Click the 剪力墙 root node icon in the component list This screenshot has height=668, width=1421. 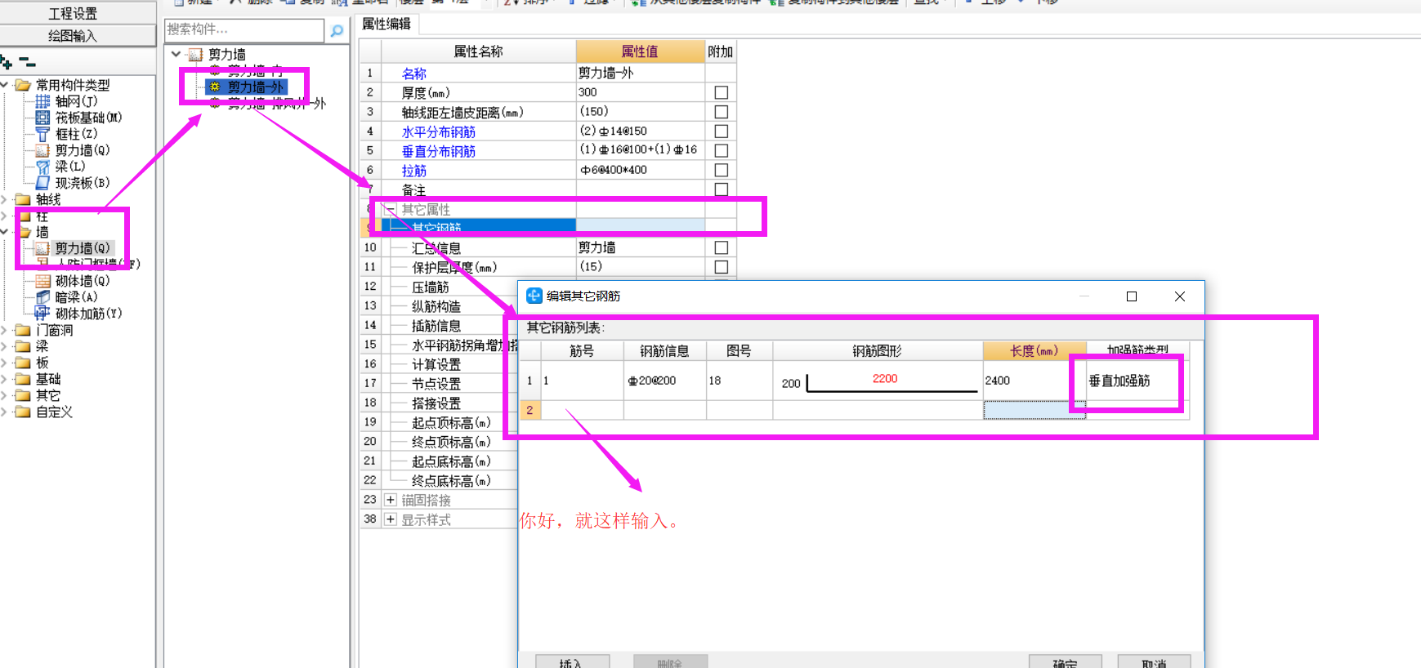[195, 55]
